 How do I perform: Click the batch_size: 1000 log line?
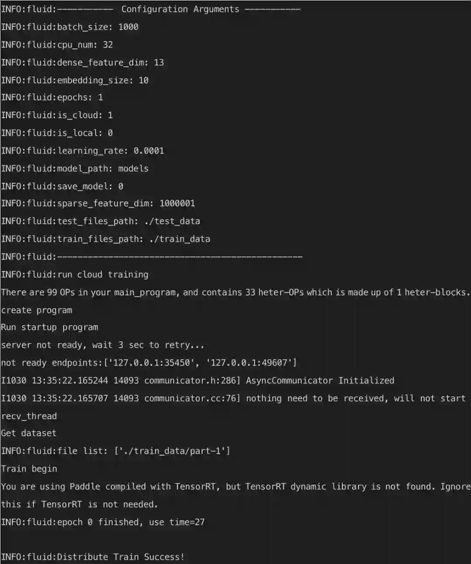tap(70, 27)
